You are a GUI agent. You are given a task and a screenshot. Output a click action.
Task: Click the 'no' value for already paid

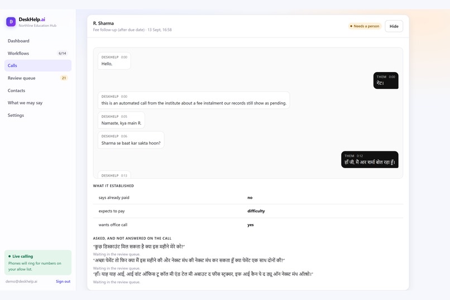tap(250, 198)
